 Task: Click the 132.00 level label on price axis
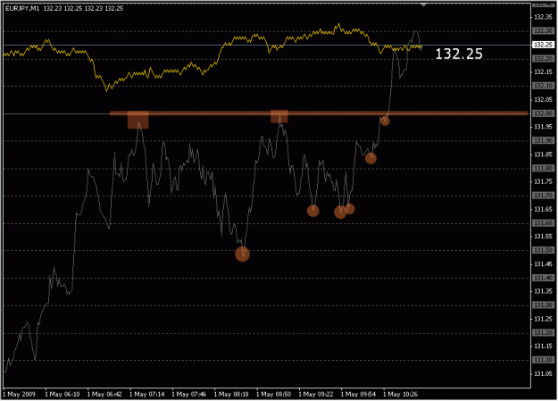544,113
